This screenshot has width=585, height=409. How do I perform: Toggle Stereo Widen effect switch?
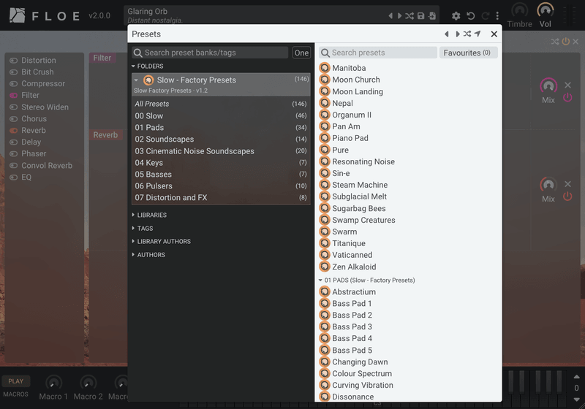13,107
